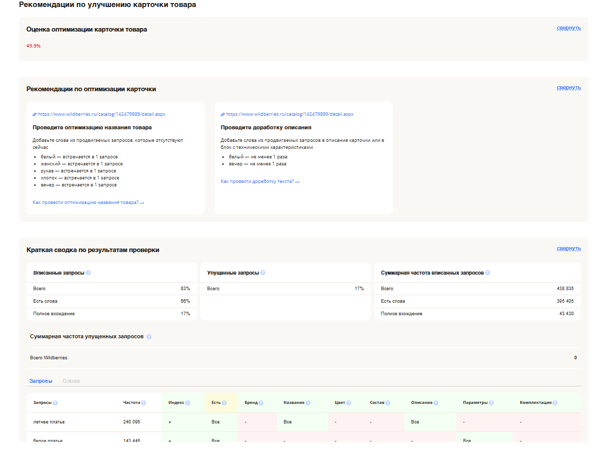Screen dimensions: 598x450
Task: Open Wildberries link in title optimization card
Action: point(101,114)
